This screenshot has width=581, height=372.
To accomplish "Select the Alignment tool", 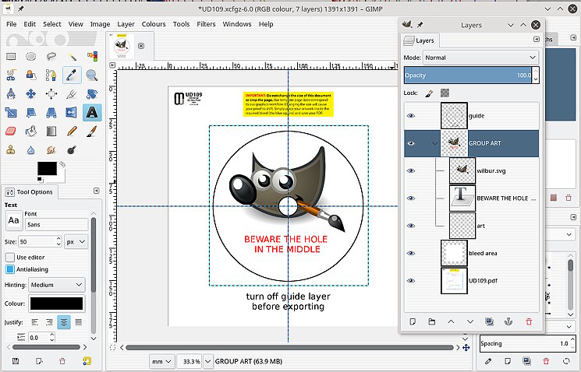I will pyautogui.click(x=51, y=93).
